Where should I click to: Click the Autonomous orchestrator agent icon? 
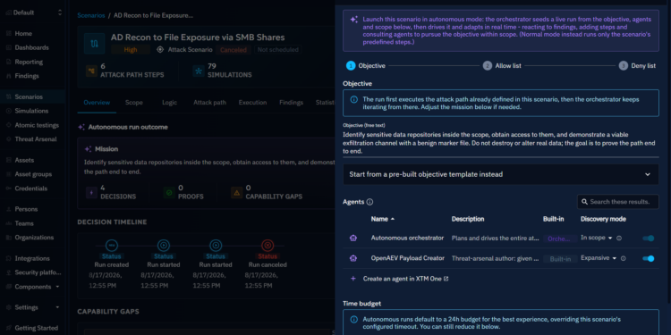(353, 238)
